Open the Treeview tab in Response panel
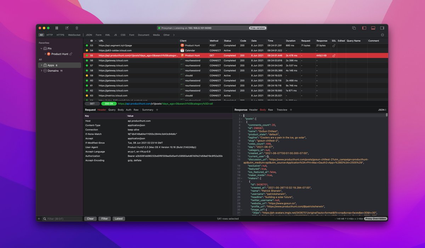Viewport: 425px width, 248px height. [x=282, y=110]
